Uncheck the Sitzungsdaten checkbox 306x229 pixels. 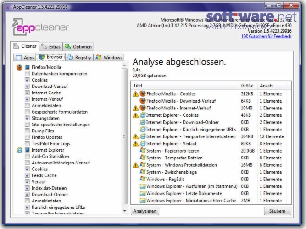click(27, 118)
